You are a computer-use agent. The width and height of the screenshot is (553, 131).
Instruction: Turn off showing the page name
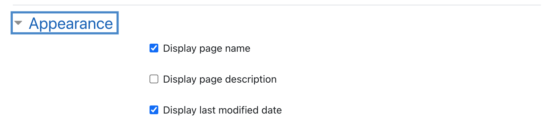point(154,48)
